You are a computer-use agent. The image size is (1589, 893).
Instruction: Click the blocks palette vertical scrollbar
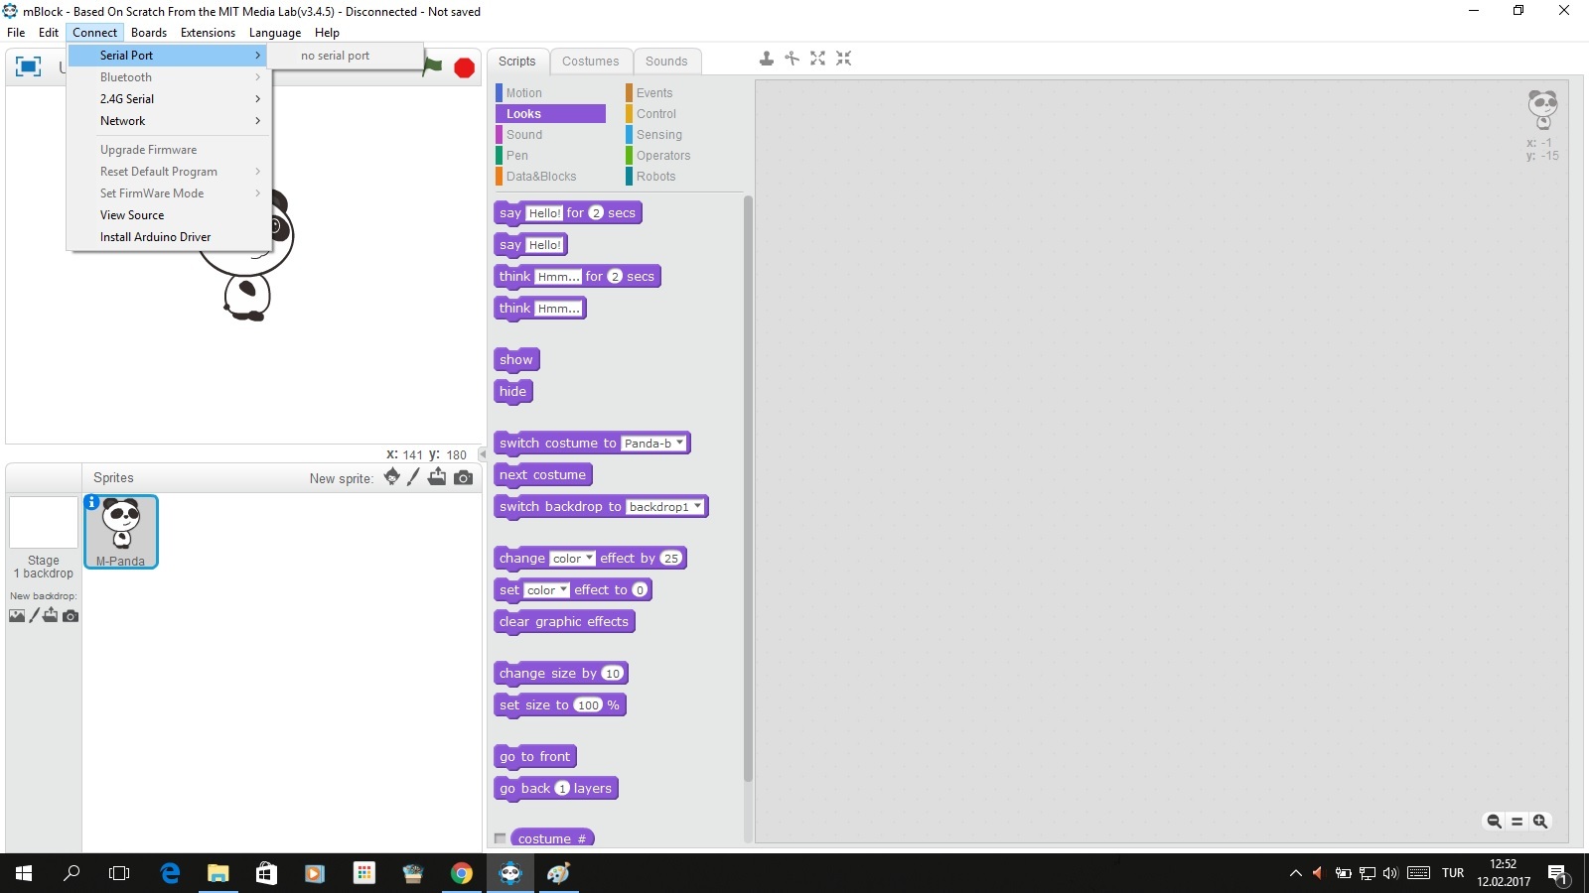748,489
